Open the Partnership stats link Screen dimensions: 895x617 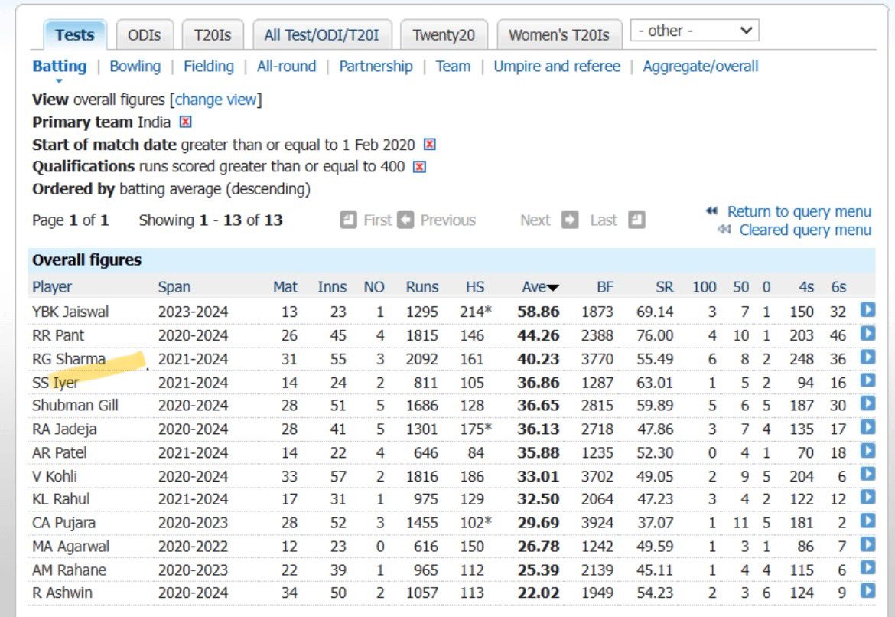[376, 67]
